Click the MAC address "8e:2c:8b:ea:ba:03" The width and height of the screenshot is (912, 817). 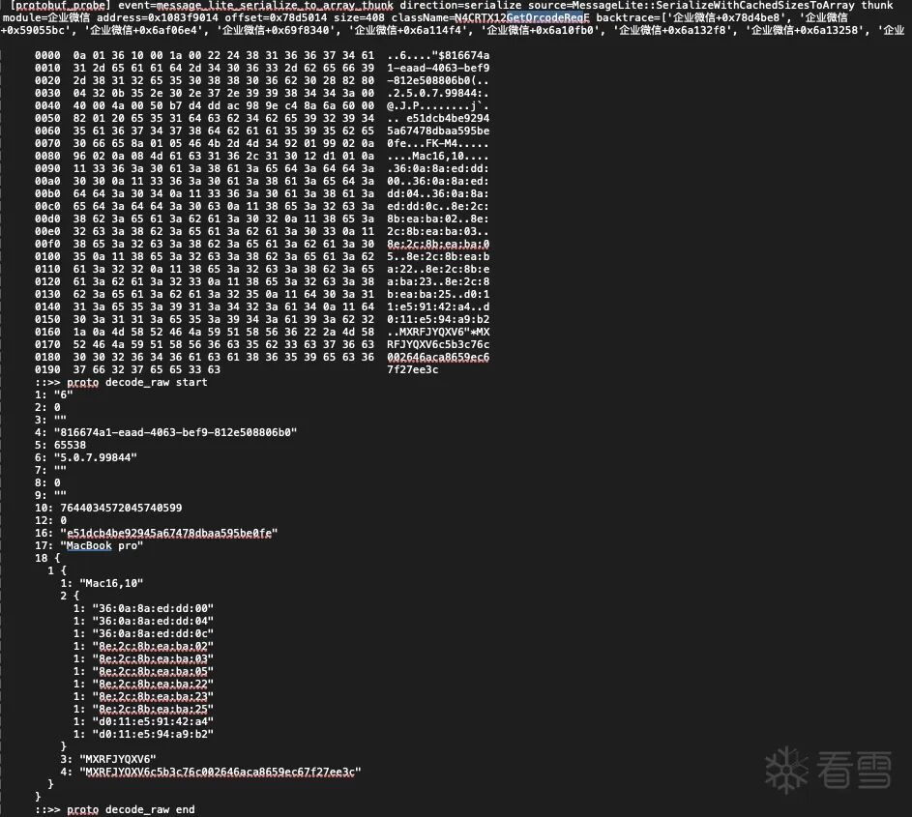[153, 658]
